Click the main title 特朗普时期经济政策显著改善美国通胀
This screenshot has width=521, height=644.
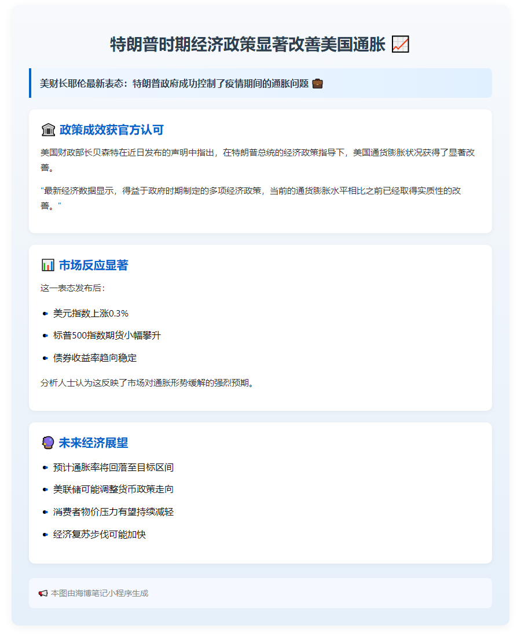248,45
